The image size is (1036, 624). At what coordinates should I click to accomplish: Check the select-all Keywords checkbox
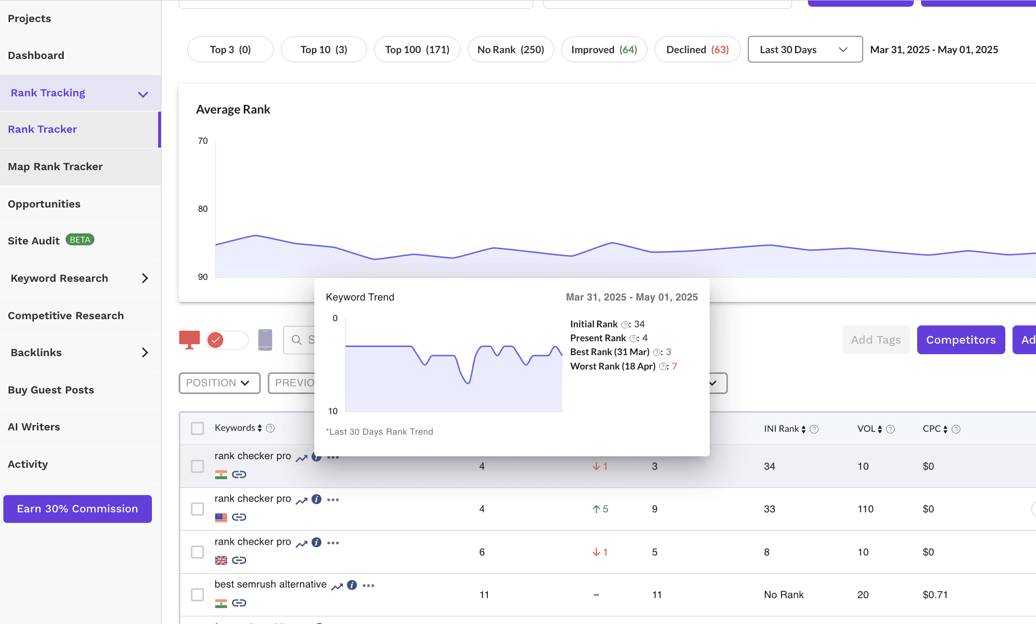pos(197,428)
